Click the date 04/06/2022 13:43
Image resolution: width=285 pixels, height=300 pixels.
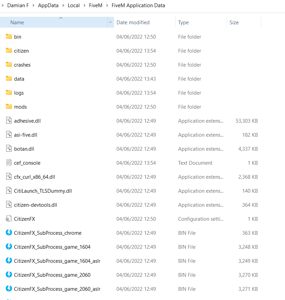tap(136, 79)
